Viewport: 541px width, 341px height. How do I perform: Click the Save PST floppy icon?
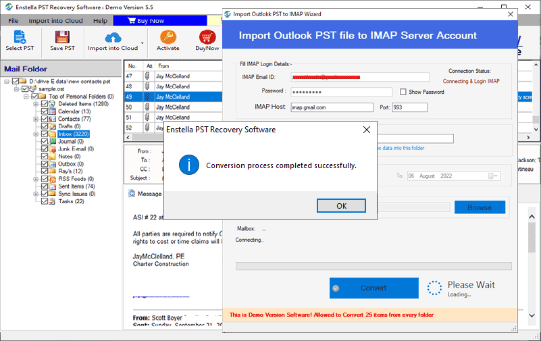[x=62, y=37]
